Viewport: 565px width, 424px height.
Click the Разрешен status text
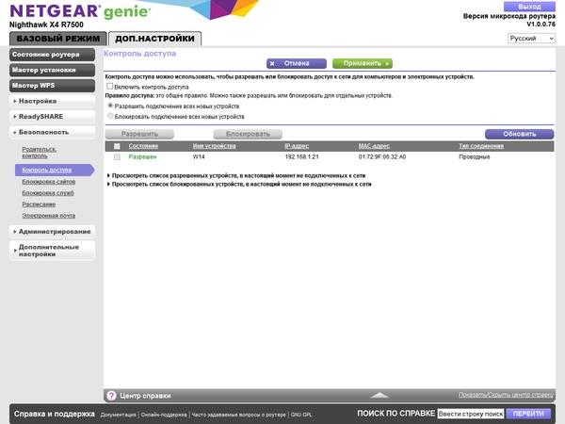142,156
